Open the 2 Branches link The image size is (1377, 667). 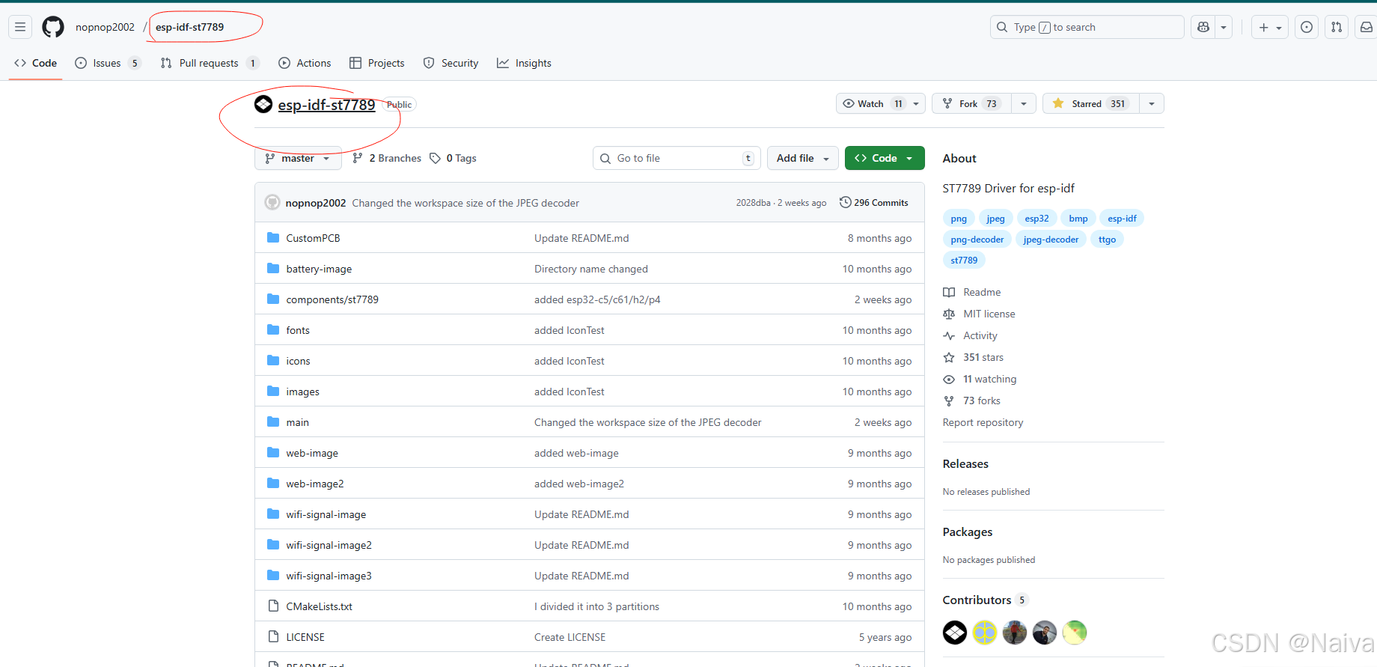coord(387,158)
